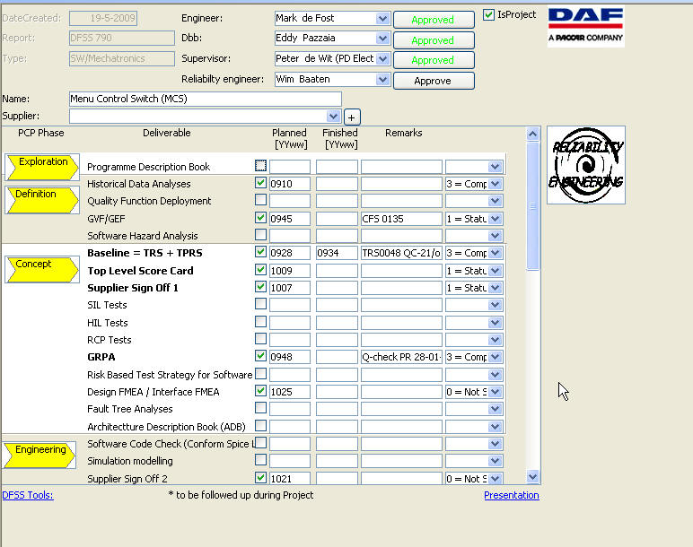
Task: Click the 'Risk Based Test Strategy for Software' label
Action: pyautogui.click(x=170, y=375)
